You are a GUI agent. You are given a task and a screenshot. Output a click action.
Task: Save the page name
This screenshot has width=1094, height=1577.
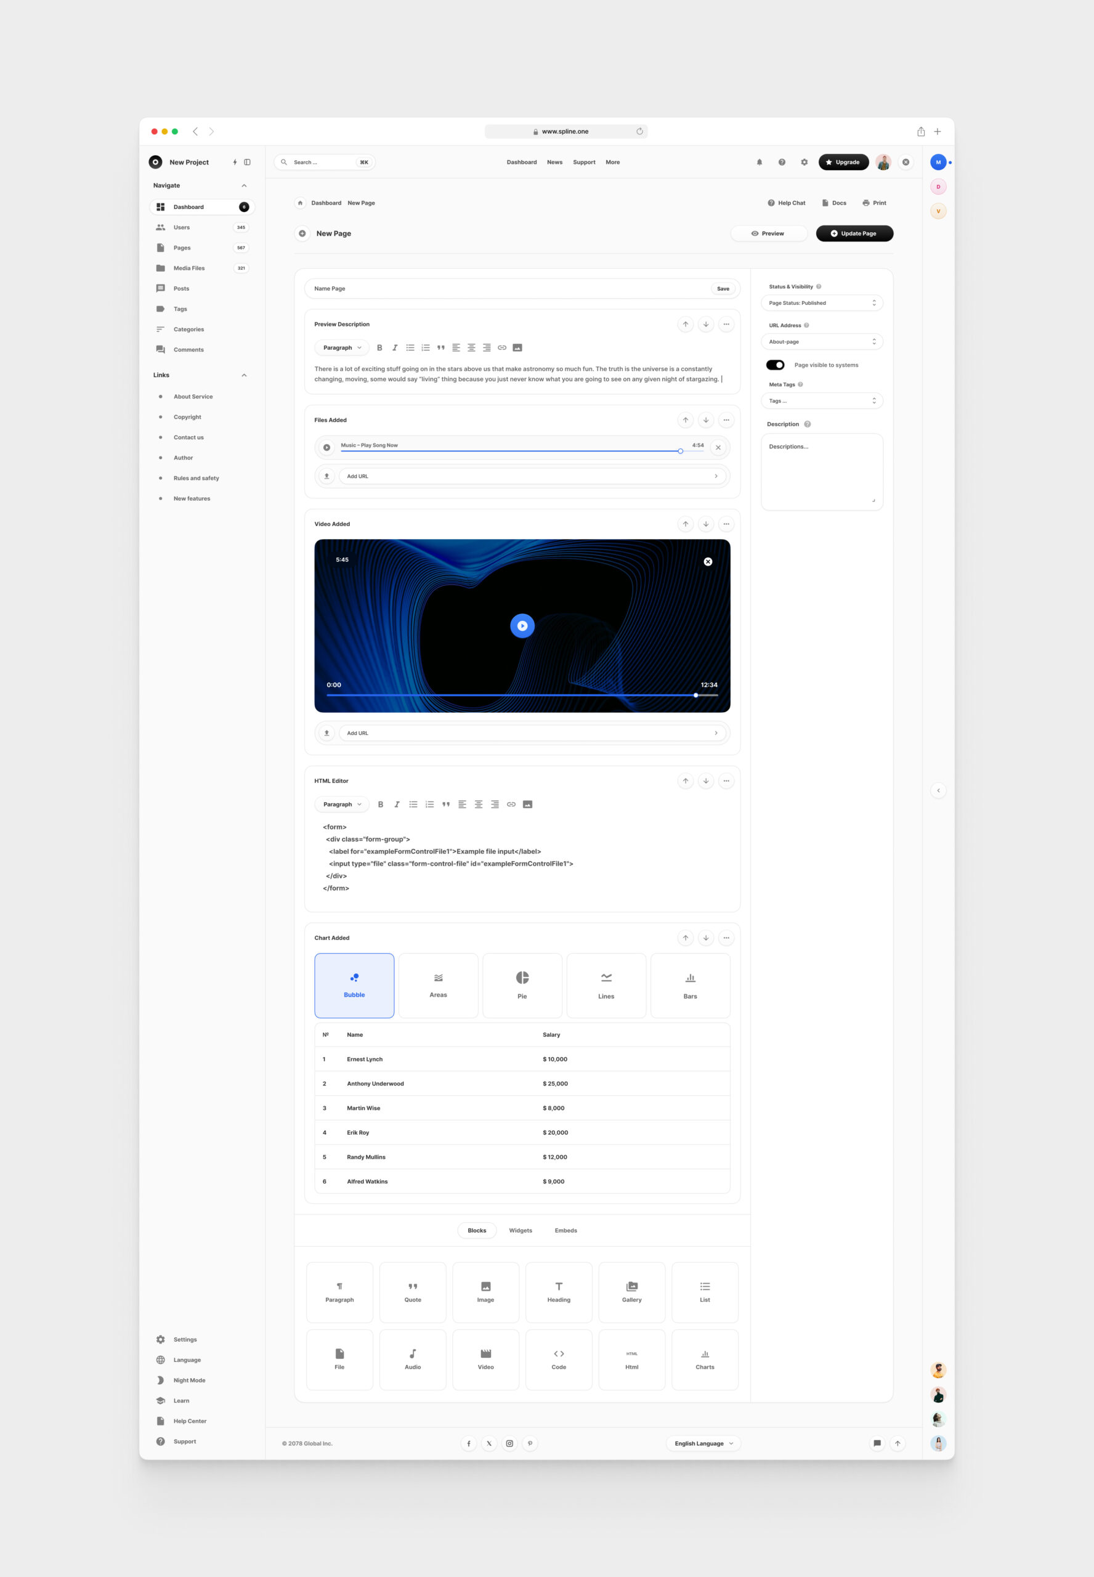click(723, 288)
